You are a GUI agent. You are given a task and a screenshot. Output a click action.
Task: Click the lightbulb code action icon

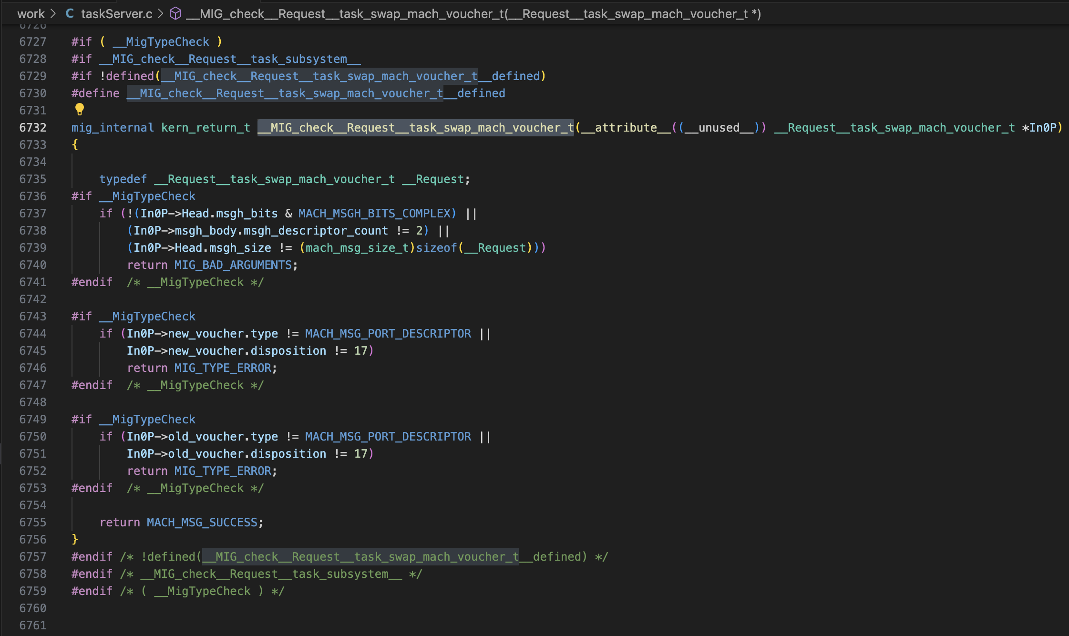(x=80, y=110)
